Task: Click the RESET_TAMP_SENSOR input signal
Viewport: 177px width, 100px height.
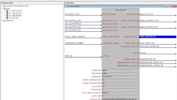Action: click(x=75, y=37)
